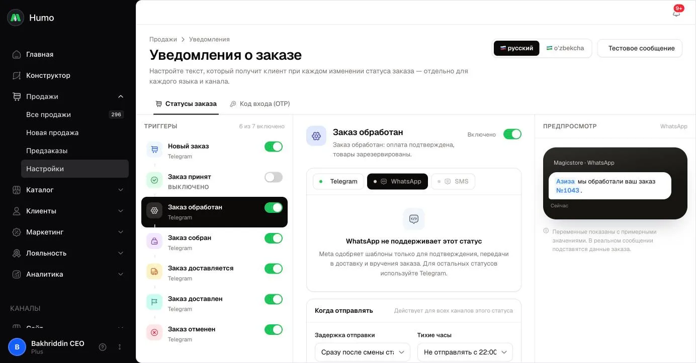Open Новая продажа menu item
Image resolution: width=696 pixels, height=363 pixels.
click(75, 133)
